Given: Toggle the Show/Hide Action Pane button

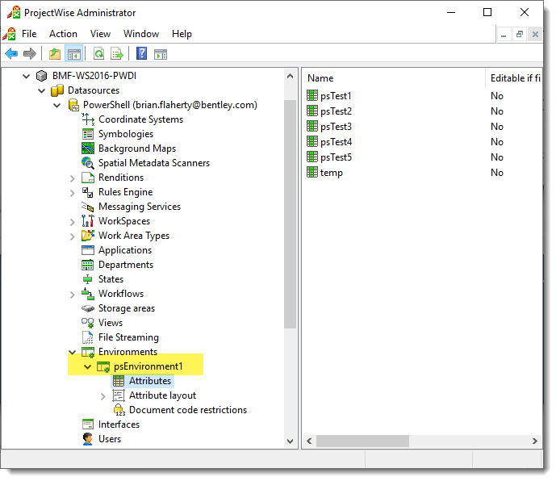Looking at the screenshot, I should pos(161,54).
